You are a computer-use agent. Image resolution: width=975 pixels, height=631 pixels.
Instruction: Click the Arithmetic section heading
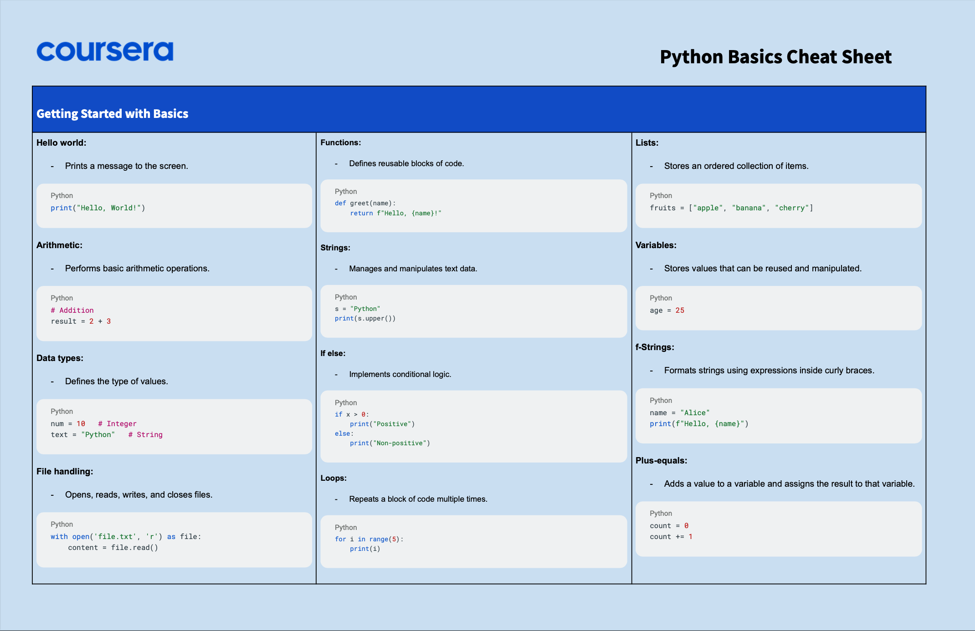pos(59,245)
